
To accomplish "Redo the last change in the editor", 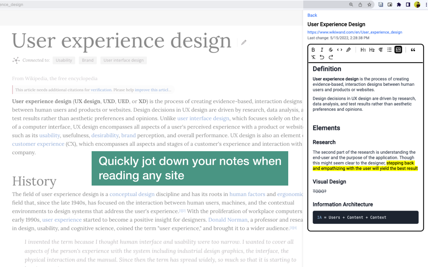I will pyautogui.click(x=331, y=57).
